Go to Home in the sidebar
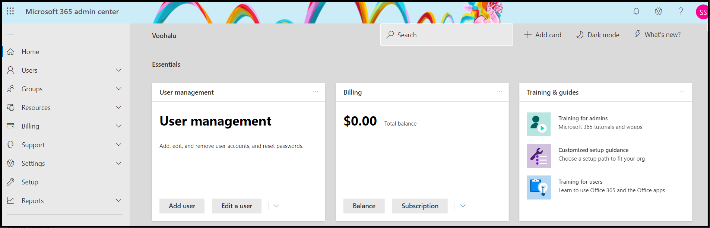 (30, 52)
